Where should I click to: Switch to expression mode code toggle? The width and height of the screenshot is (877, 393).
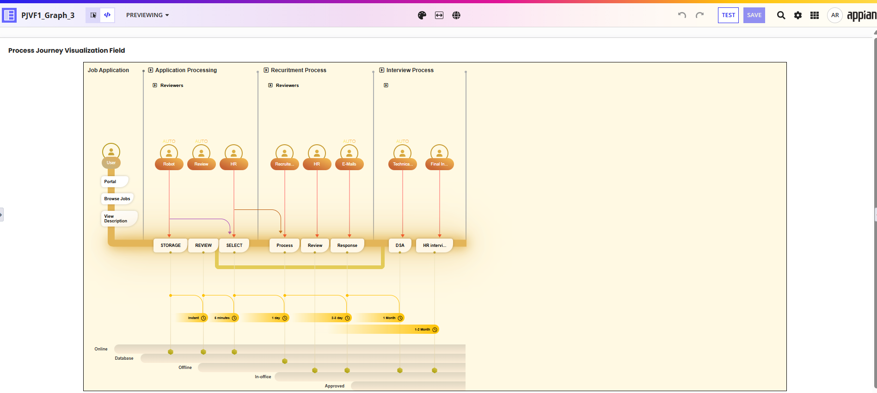(x=107, y=15)
